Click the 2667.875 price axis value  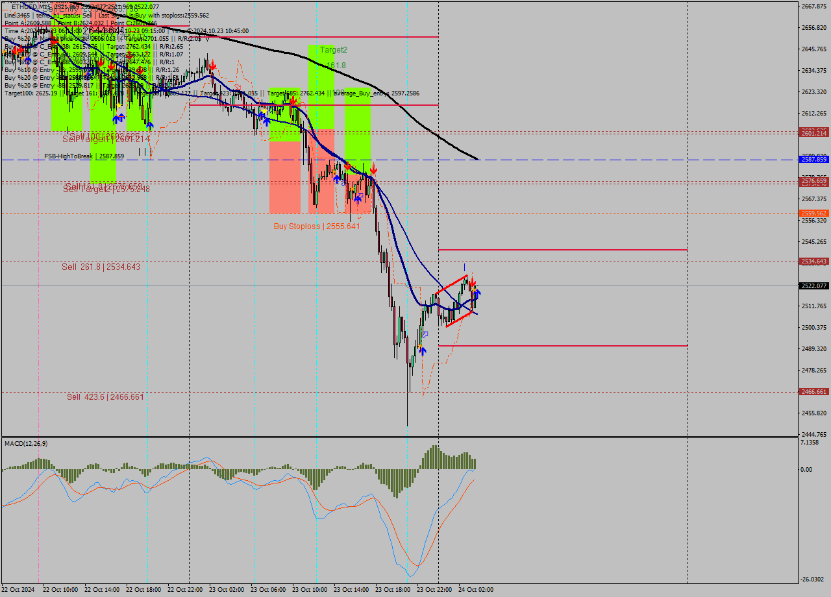[x=814, y=6]
